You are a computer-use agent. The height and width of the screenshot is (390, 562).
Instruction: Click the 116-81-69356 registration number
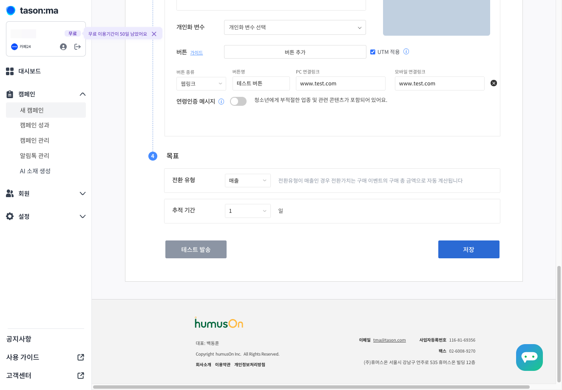pos(462,340)
